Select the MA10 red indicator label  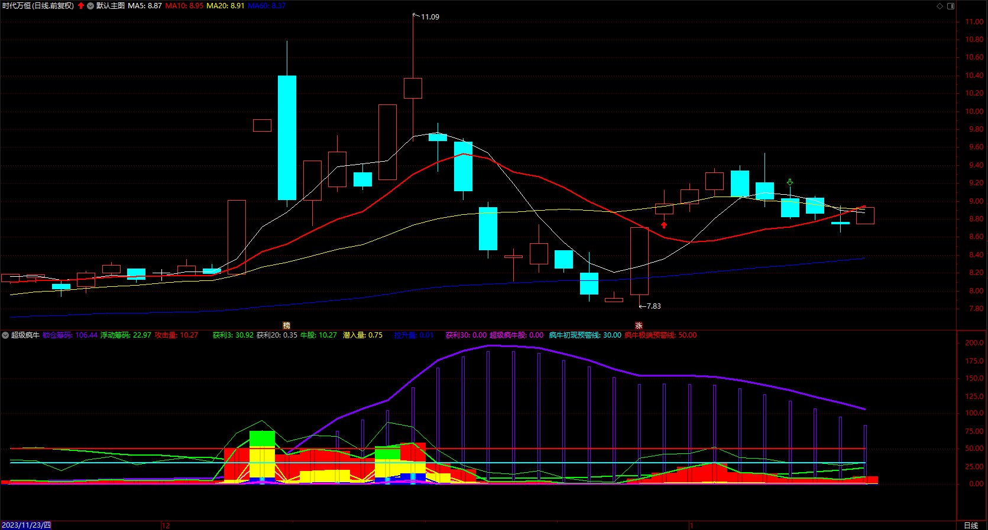tap(184, 6)
